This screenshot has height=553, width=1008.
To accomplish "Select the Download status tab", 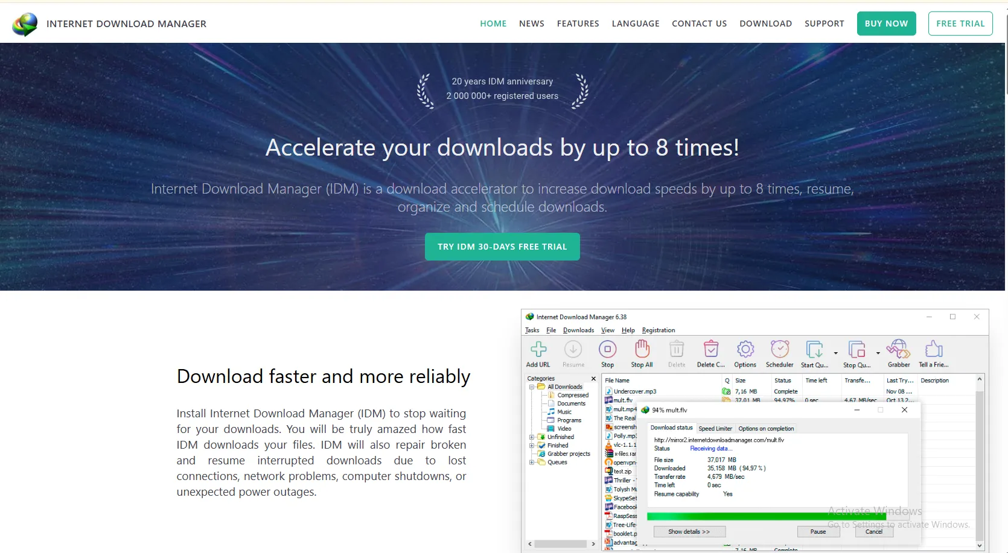I will point(672,428).
